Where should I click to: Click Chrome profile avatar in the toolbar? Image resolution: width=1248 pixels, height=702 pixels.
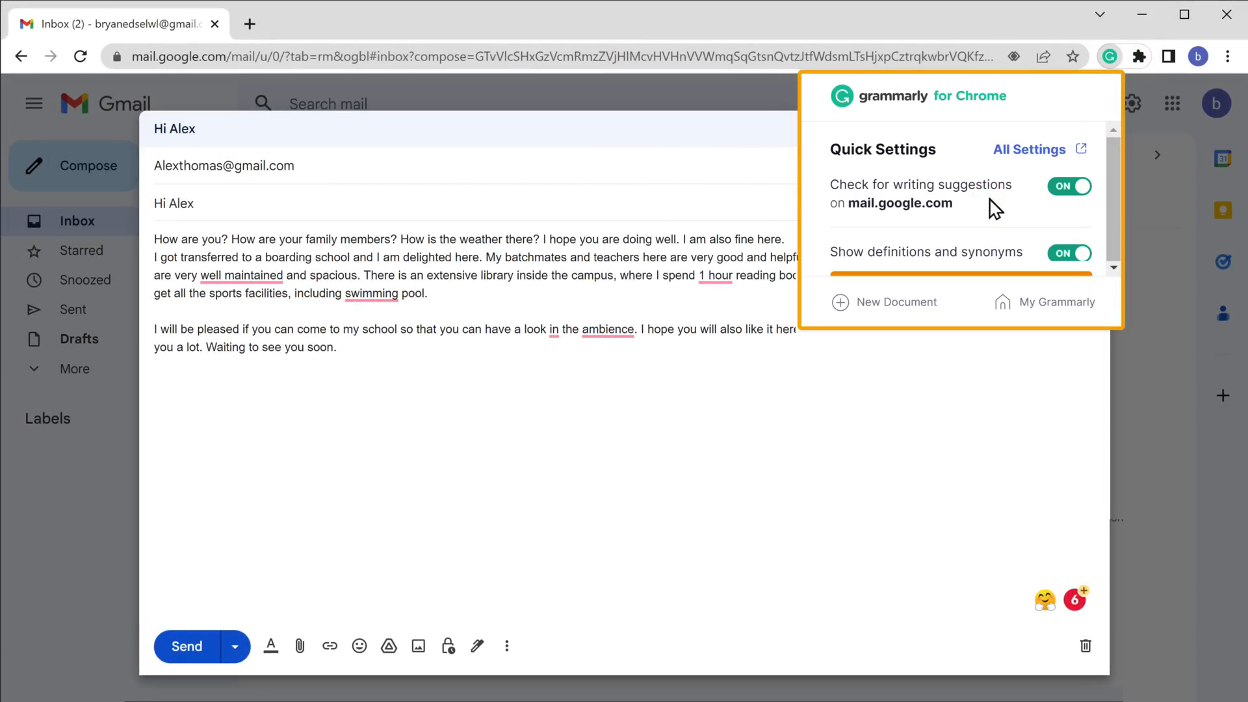[1198, 57]
